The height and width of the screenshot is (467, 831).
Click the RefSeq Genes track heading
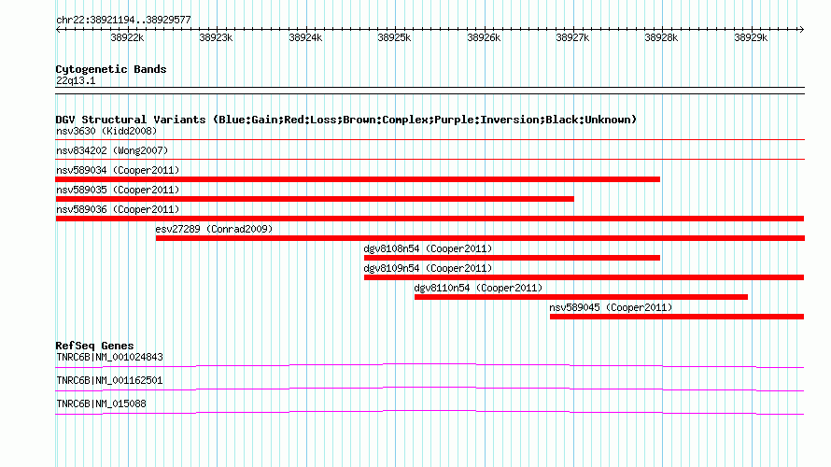click(x=95, y=346)
